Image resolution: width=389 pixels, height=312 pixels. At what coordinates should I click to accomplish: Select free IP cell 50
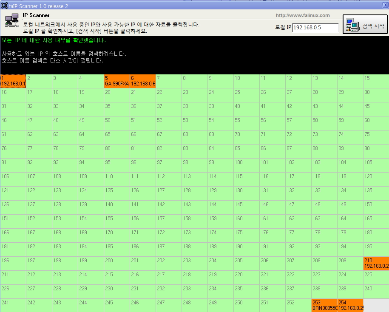(117, 123)
